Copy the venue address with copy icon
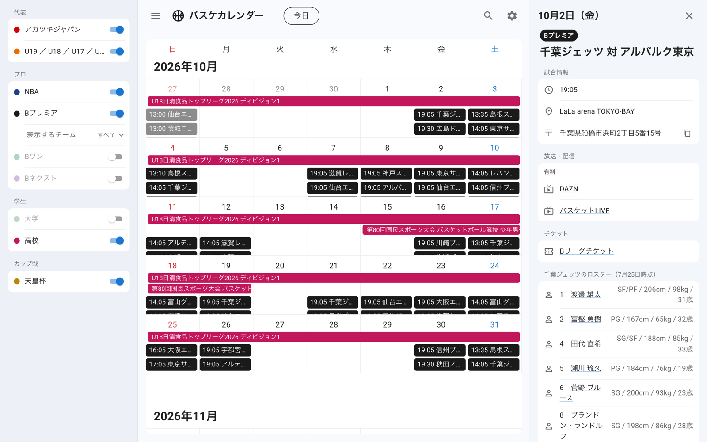 pos(687,133)
